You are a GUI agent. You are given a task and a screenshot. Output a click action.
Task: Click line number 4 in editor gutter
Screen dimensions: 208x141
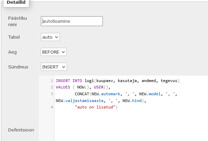(52, 107)
